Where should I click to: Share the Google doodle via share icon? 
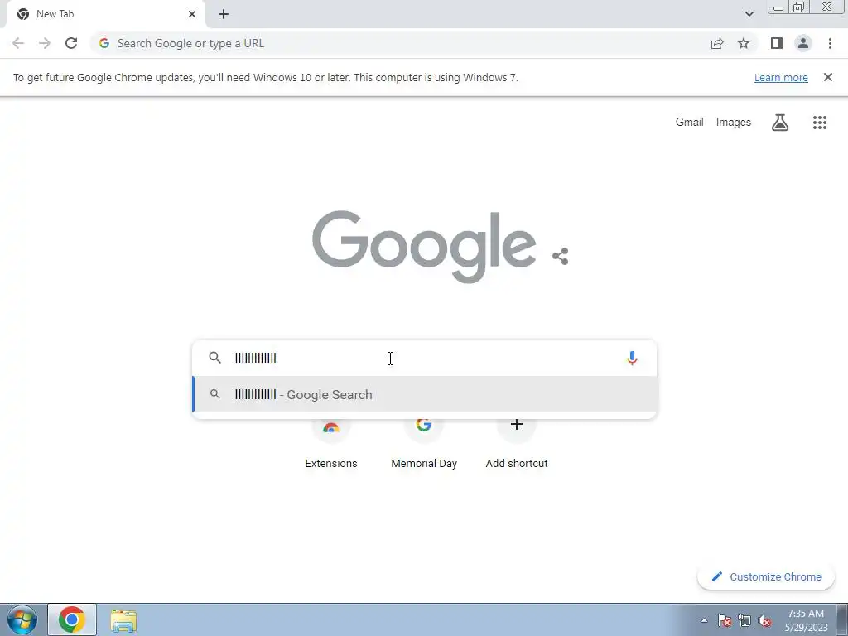(x=561, y=257)
